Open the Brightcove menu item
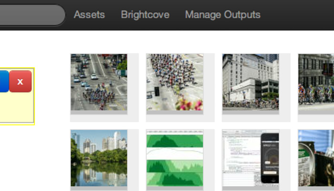334x191 pixels. click(145, 15)
